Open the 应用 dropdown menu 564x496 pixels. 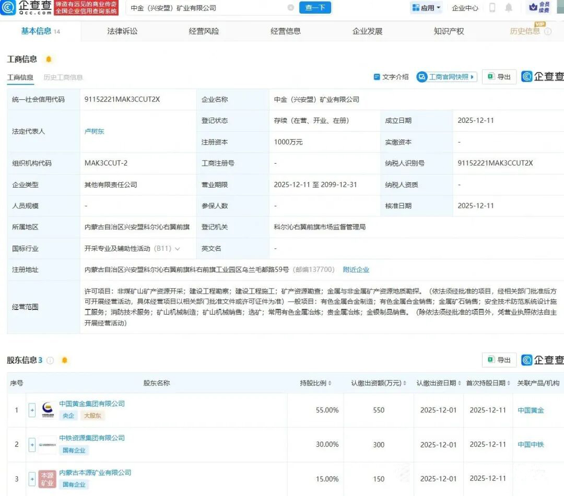426,8
